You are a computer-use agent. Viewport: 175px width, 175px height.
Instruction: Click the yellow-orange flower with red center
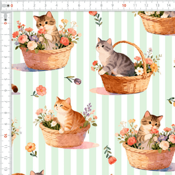point(30,147)
